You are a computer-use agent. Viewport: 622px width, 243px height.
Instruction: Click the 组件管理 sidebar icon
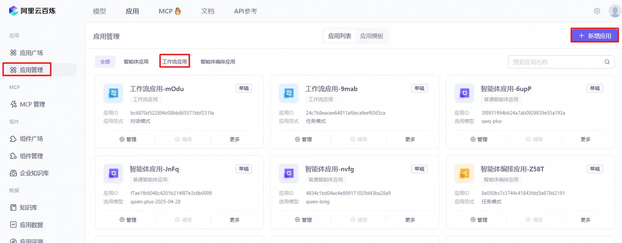(13, 156)
